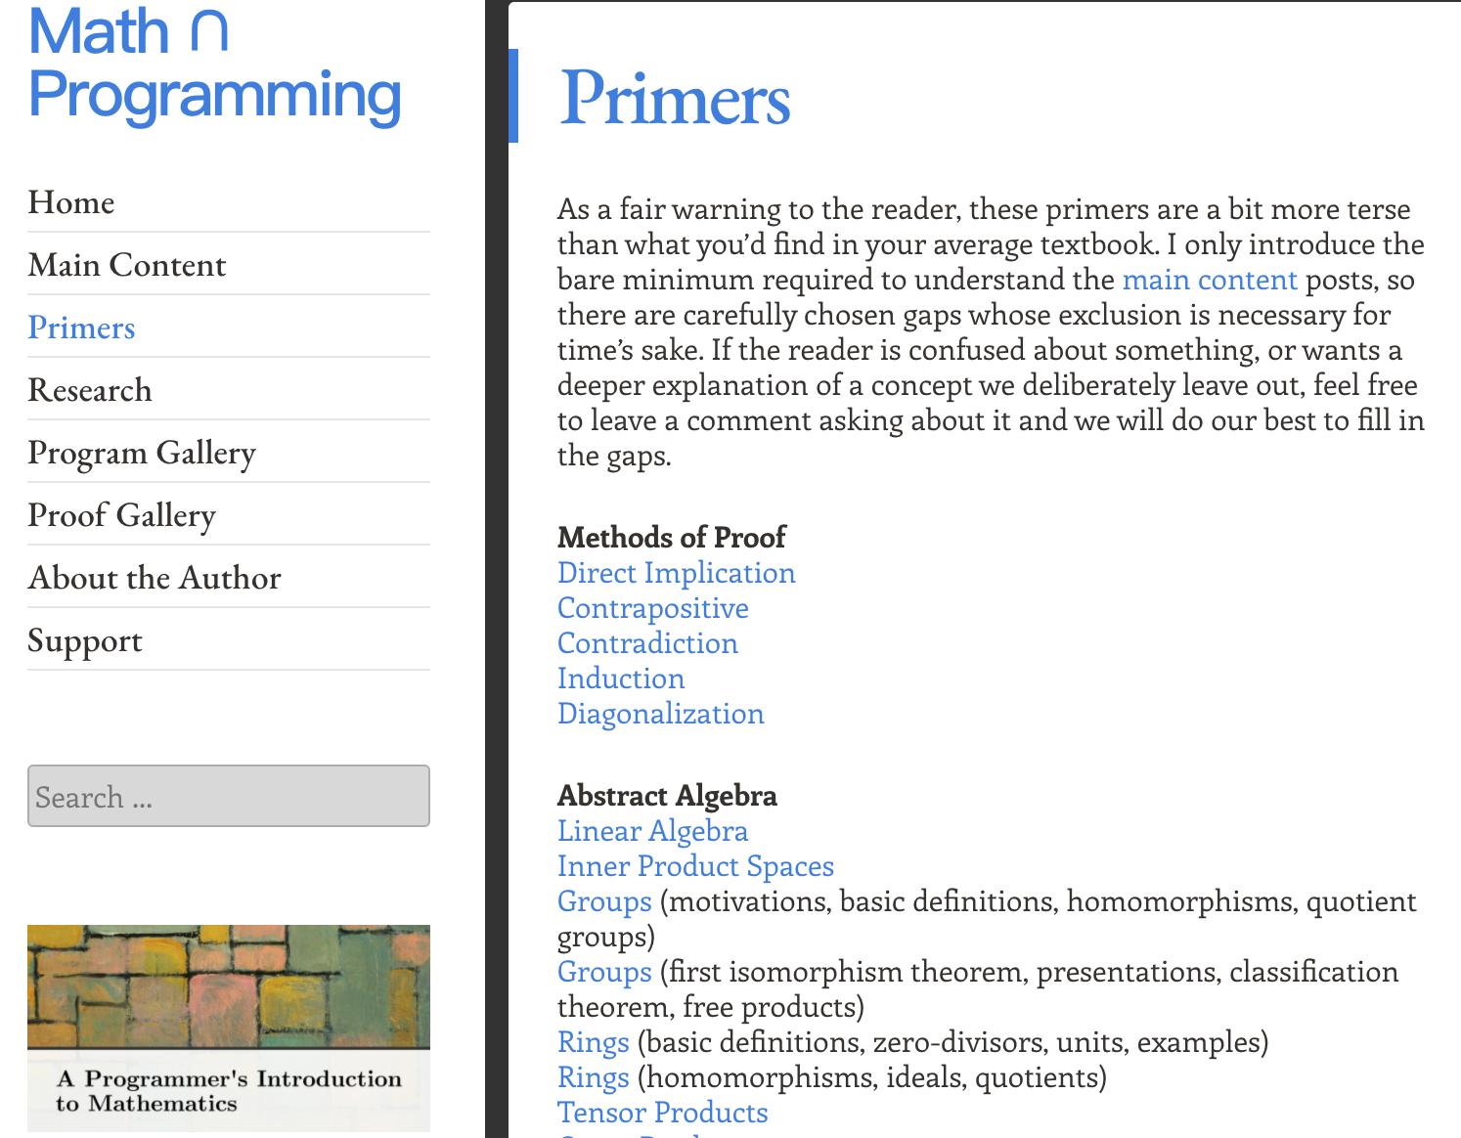Open the Inner Product Spaces link
This screenshot has width=1461, height=1138.
point(695,866)
